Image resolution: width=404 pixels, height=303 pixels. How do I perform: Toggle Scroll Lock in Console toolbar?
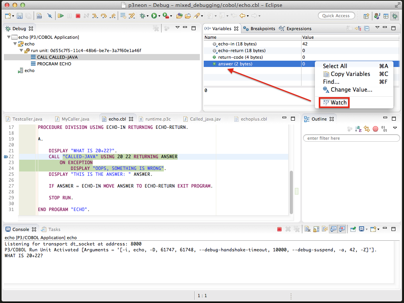coord(316,229)
